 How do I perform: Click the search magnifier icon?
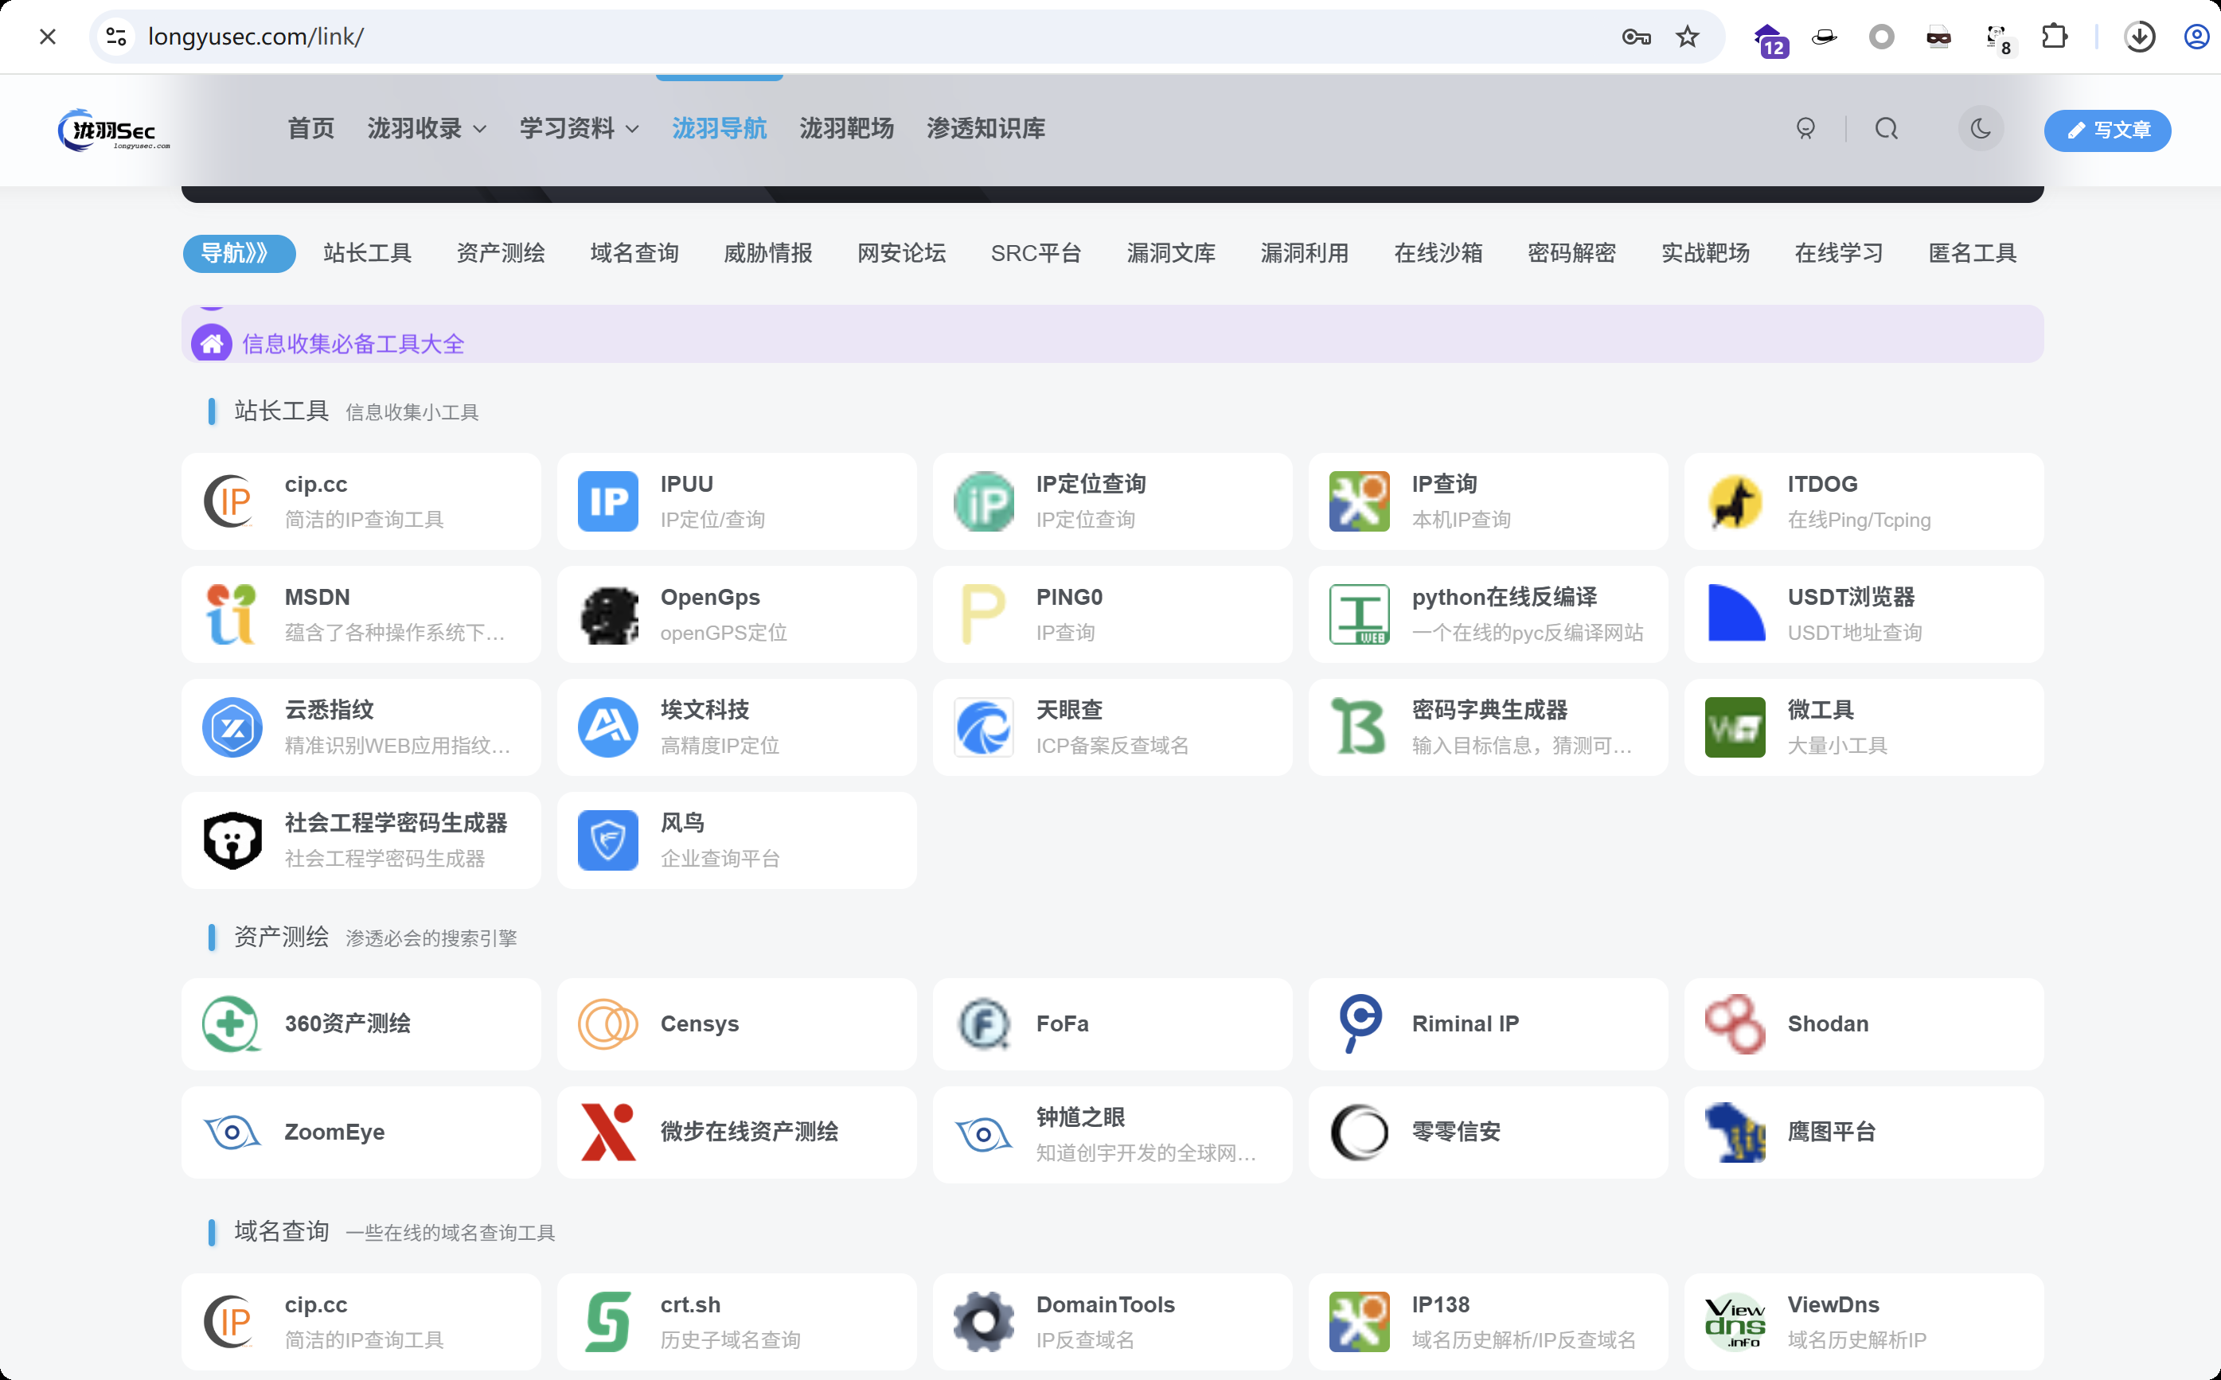pos(1886,129)
